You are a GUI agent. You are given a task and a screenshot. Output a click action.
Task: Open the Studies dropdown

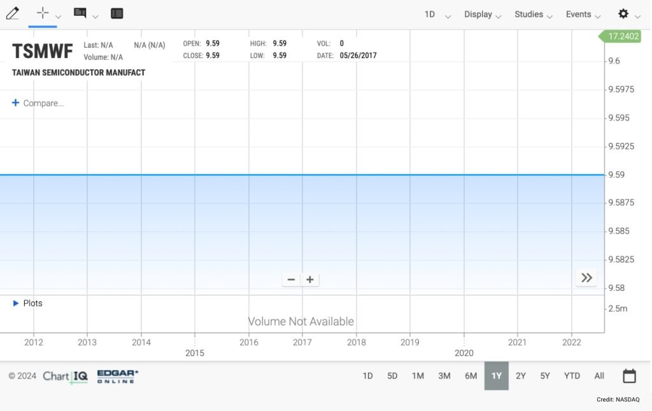click(533, 15)
